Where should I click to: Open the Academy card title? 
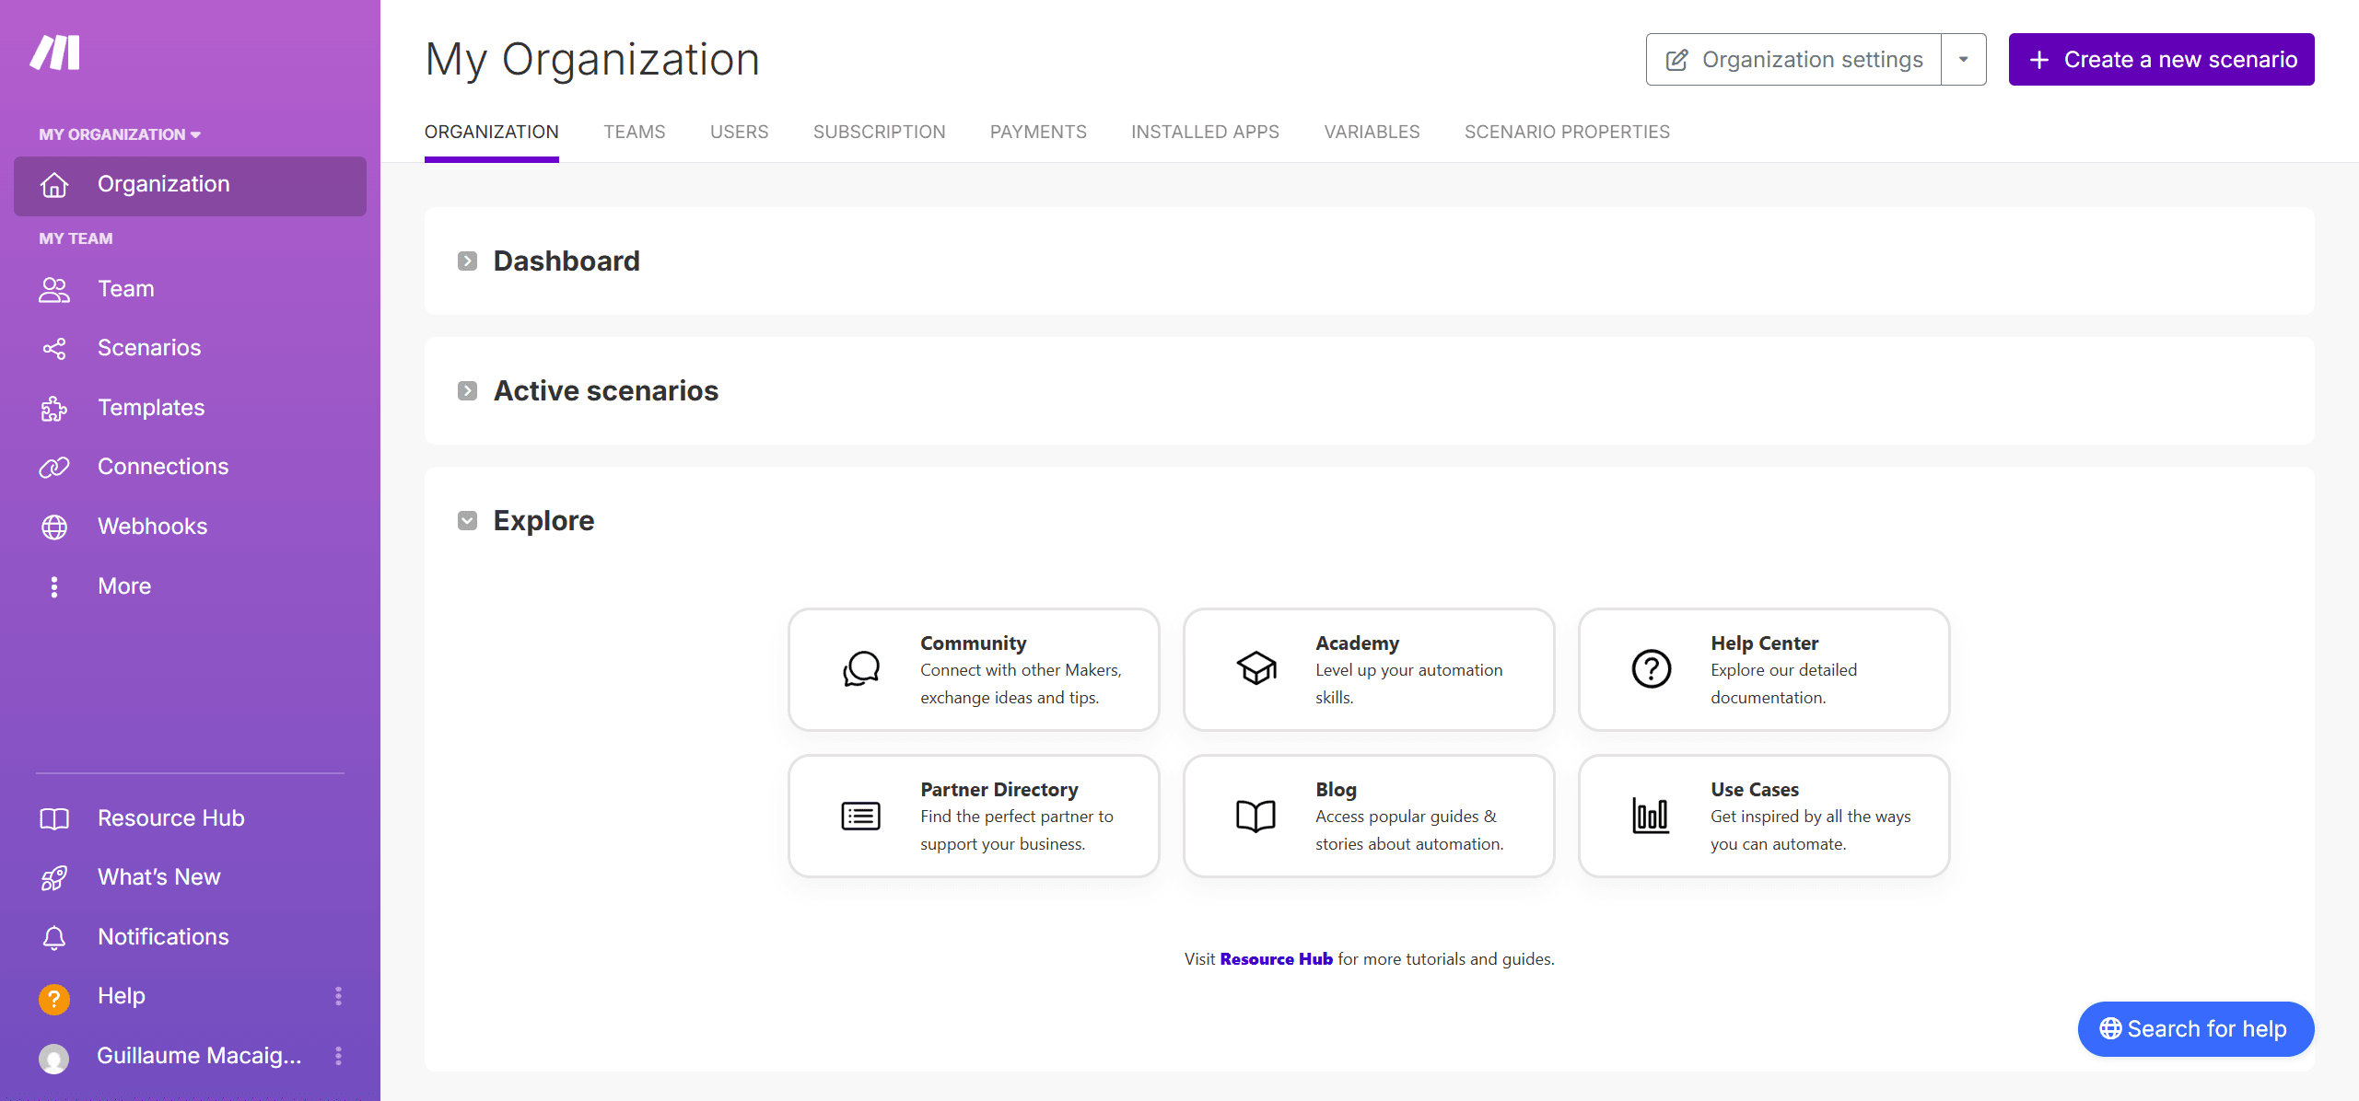point(1357,643)
